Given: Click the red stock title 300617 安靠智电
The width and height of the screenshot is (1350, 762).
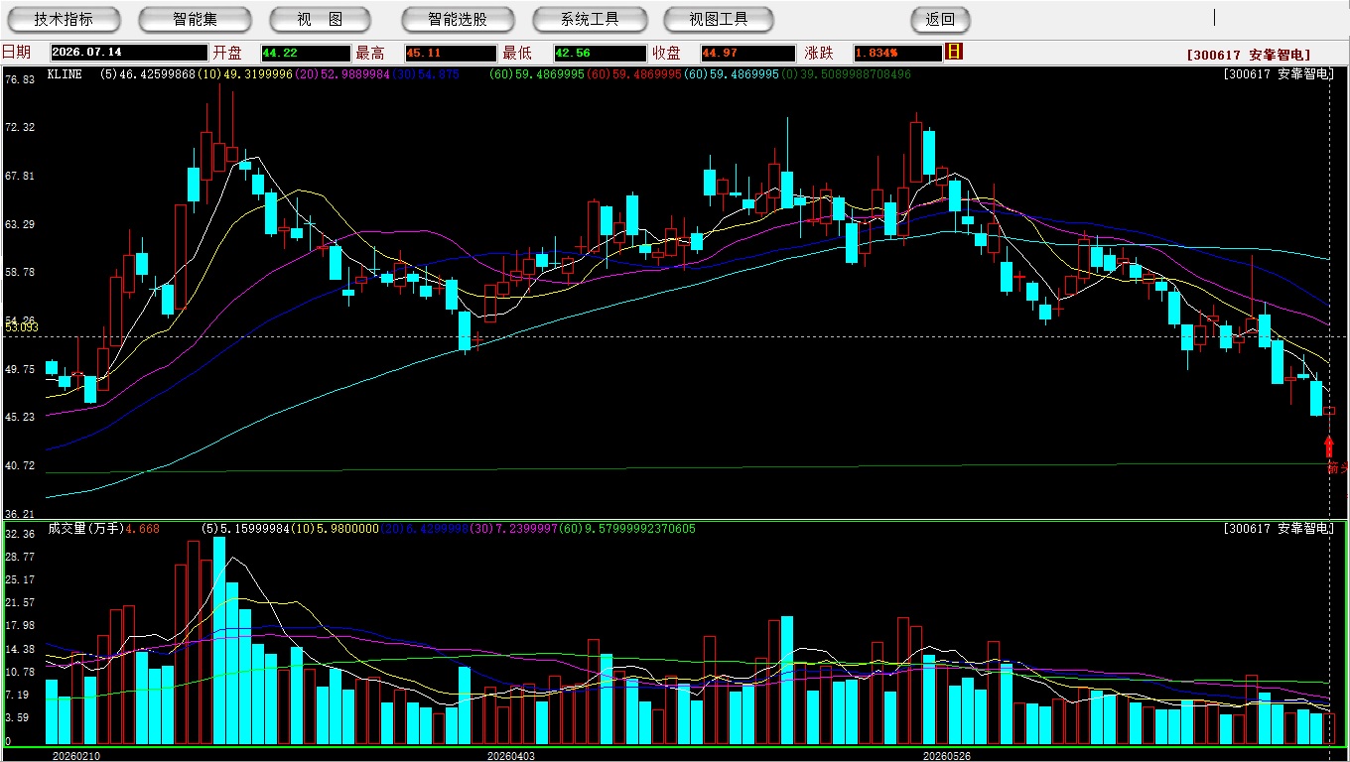Looking at the screenshot, I should (1248, 56).
